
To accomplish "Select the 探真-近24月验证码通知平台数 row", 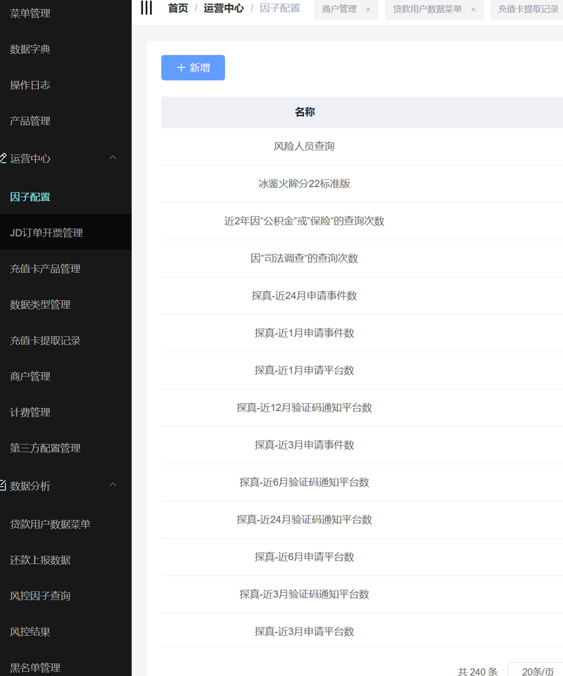I will click(x=362, y=520).
